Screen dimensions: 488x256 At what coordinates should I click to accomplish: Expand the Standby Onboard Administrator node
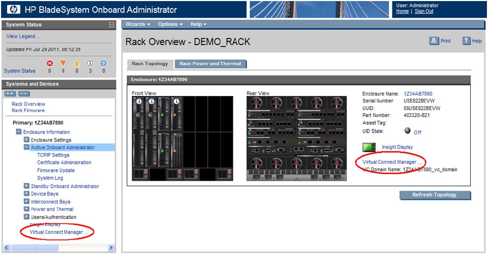tap(26, 186)
